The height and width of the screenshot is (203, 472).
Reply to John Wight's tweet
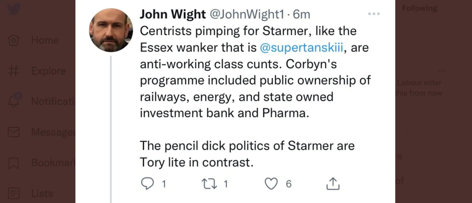[147, 184]
